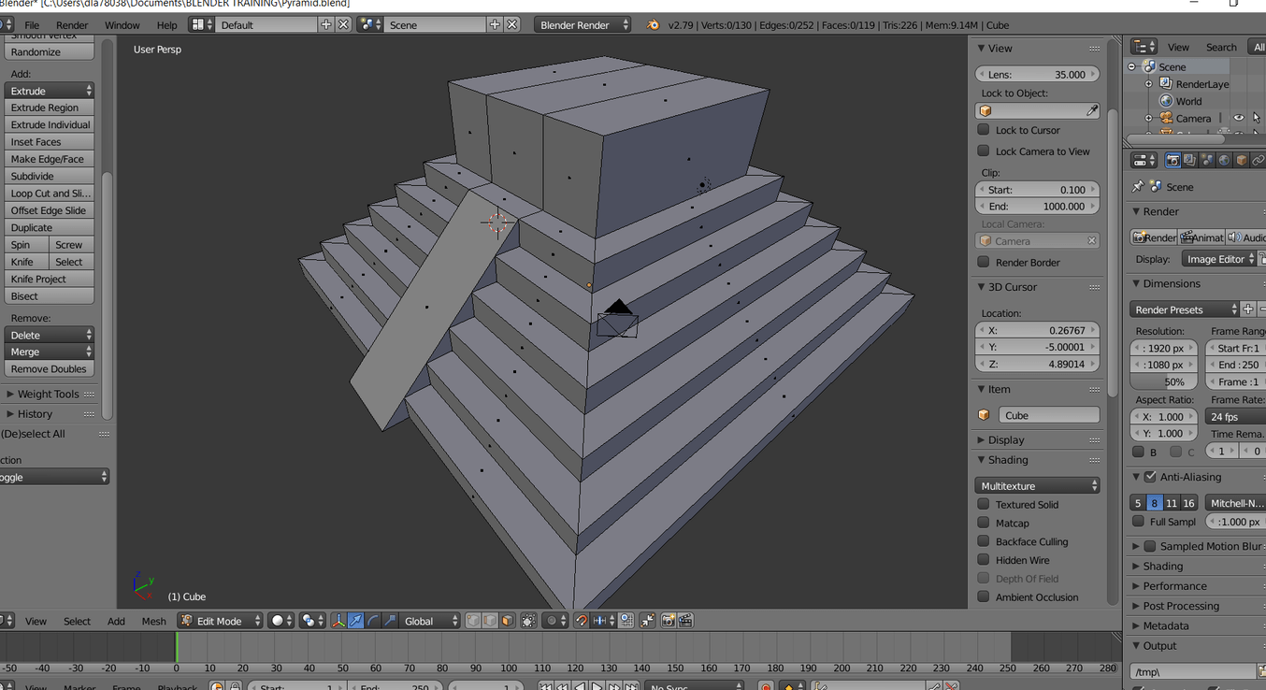Image resolution: width=1266 pixels, height=690 pixels.
Task: Open the Window menu
Action: pyautogui.click(x=122, y=25)
